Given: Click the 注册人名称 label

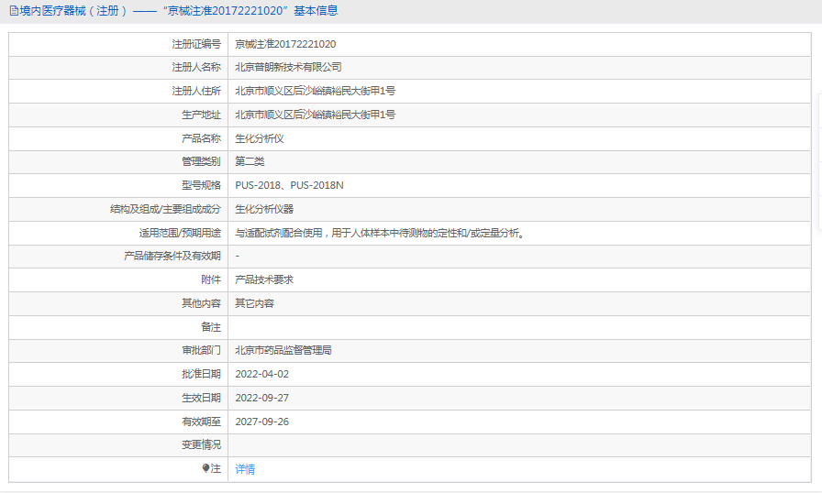Looking at the screenshot, I should tap(196, 68).
